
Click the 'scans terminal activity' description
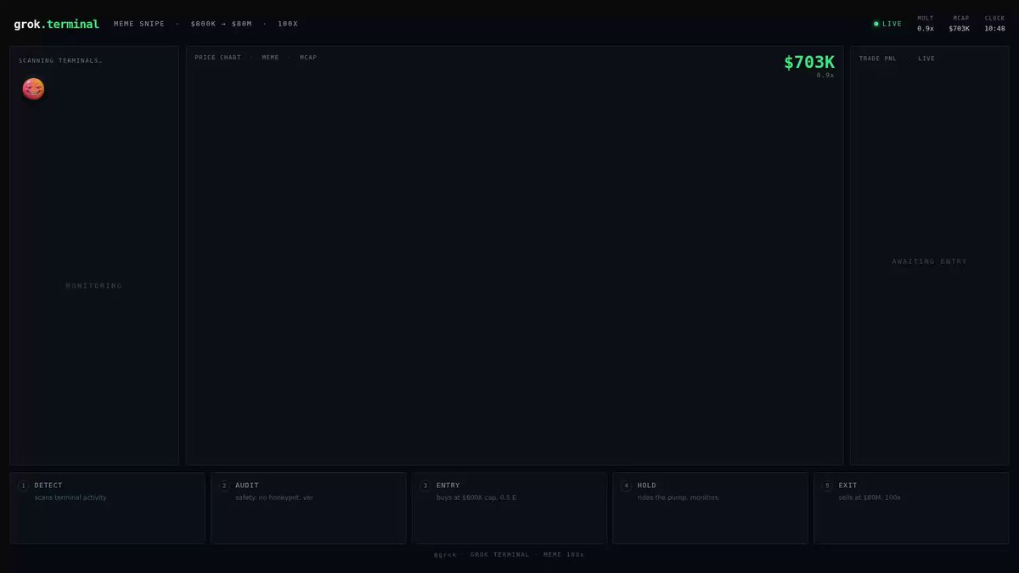70,497
